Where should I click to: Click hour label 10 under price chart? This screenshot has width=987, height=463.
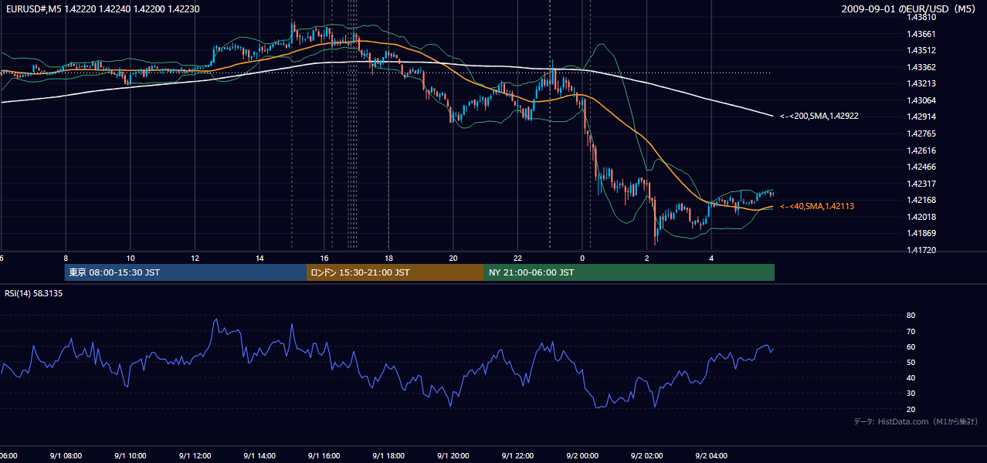coord(131,258)
